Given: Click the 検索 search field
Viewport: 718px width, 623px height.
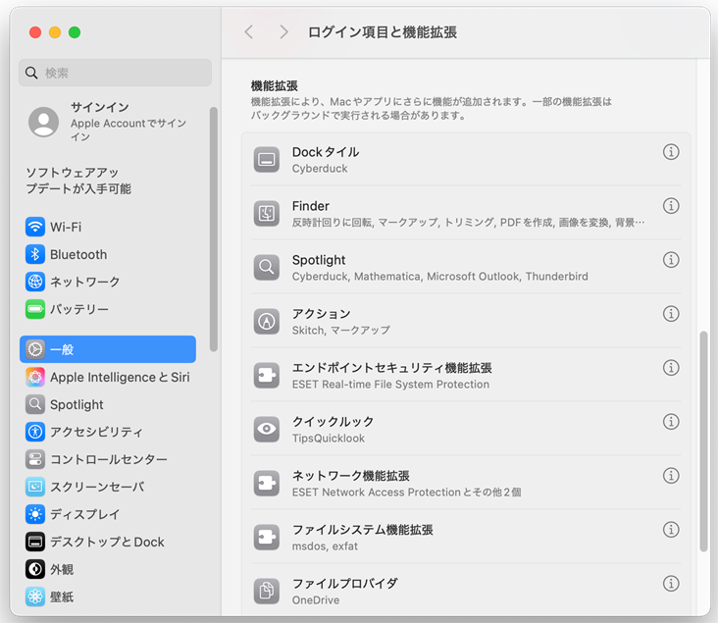Looking at the screenshot, I should pos(116,73).
